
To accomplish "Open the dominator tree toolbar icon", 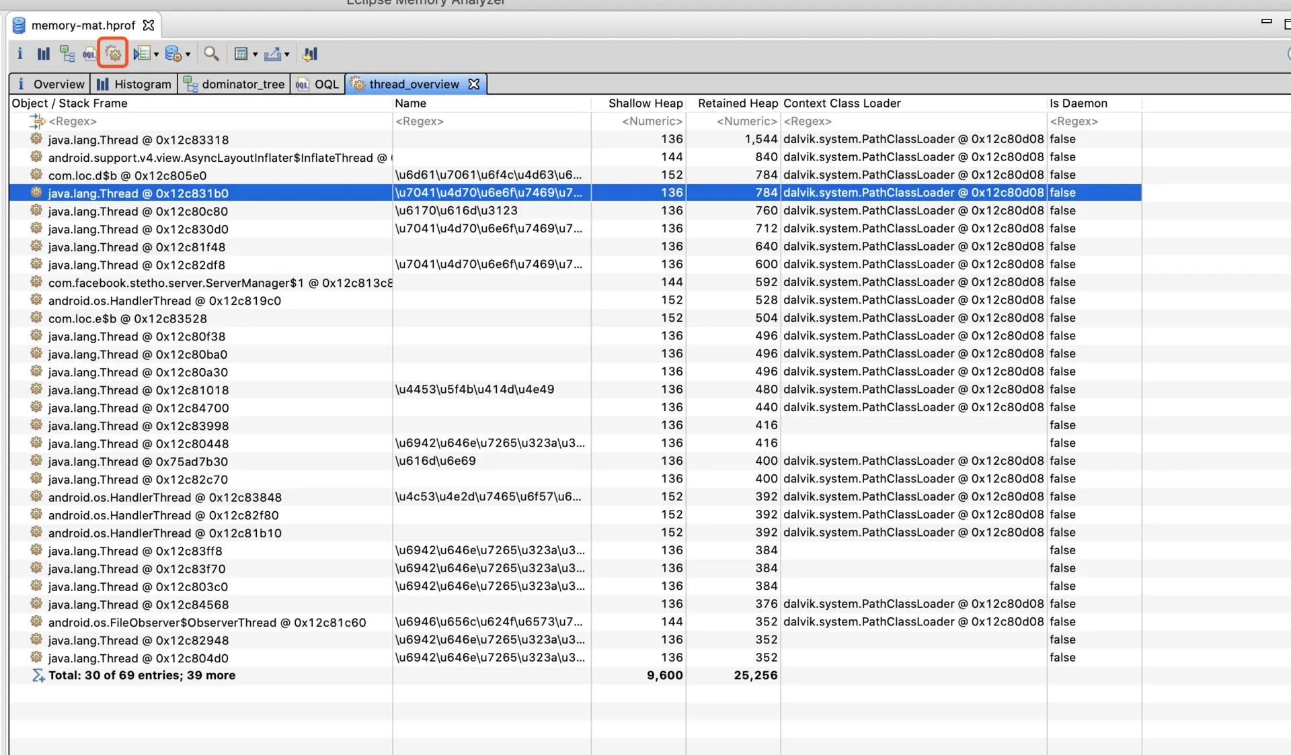I will (x=67, y=54).
